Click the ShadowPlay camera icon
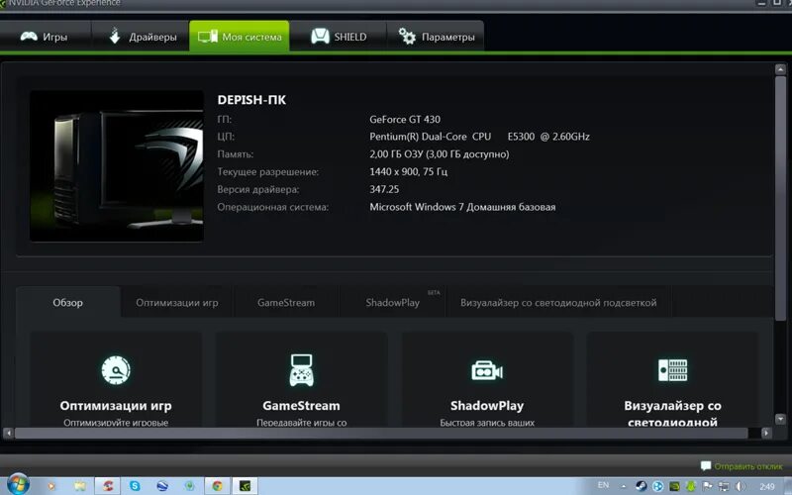Screen dimensions: 792x495 click(487, 371)
